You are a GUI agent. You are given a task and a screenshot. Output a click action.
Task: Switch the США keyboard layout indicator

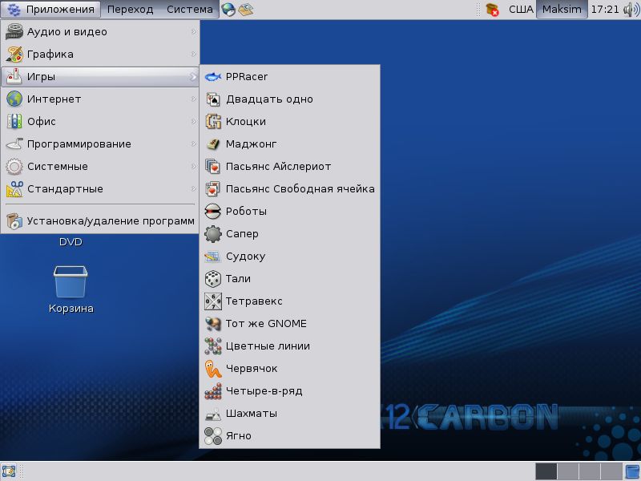tap(521, 9)
